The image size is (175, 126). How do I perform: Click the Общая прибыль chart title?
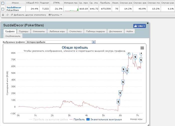pyautogui.click(x=75, y=48)
